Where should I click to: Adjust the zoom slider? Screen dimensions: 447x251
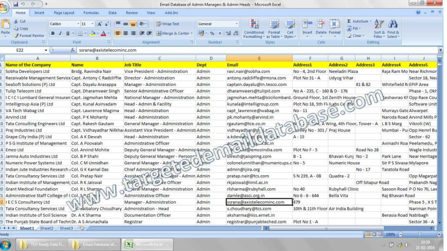pos(419,234)
